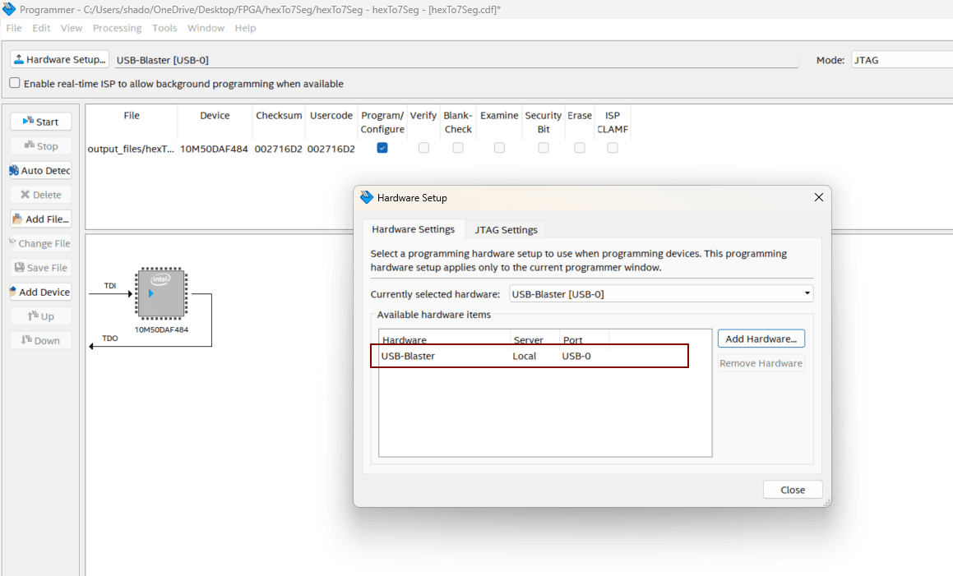
Task: Move the device Down in the chain
Action: pos(41,340)
